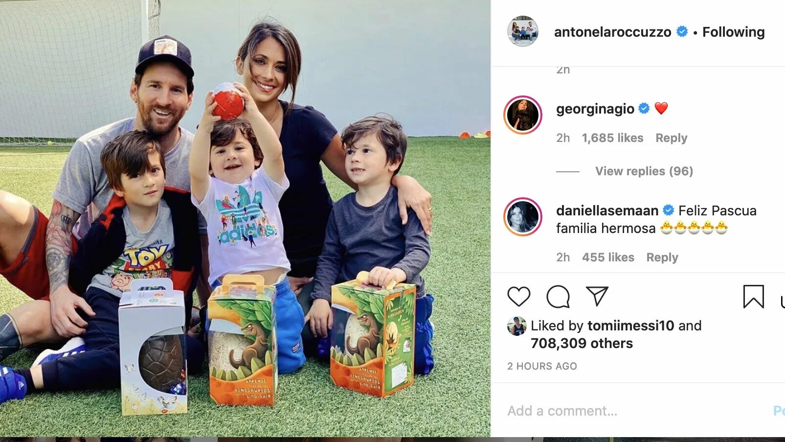Click the small tomiimessi10 liker avatar
This screenshot has width=785, height=442.
click(x=516, y=326)
